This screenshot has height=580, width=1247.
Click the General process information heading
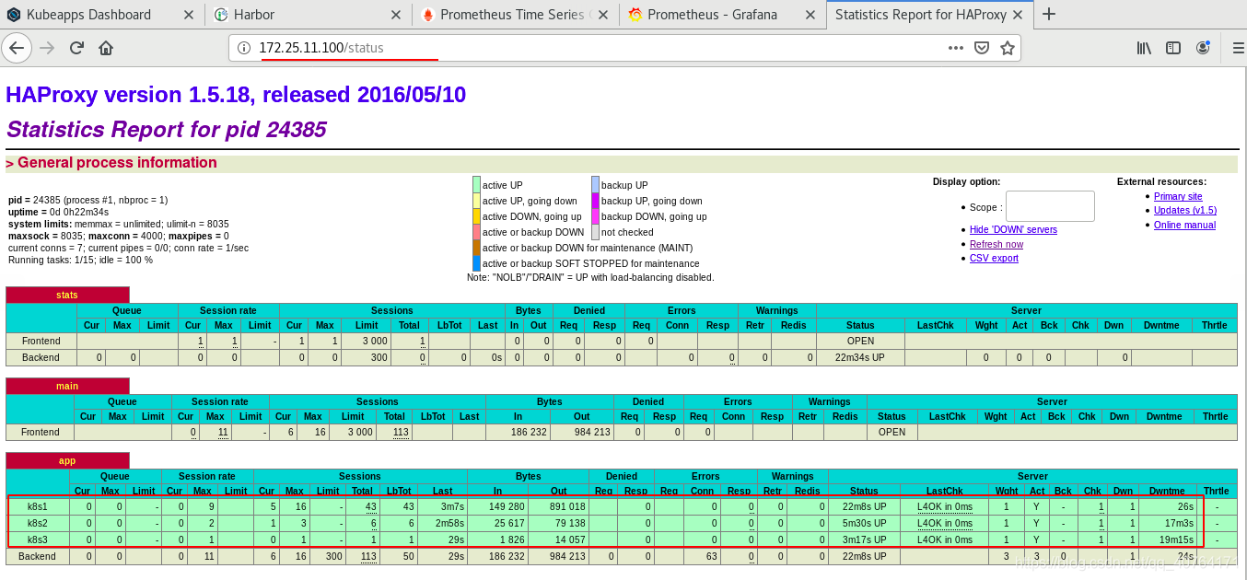tap(111, 163)
